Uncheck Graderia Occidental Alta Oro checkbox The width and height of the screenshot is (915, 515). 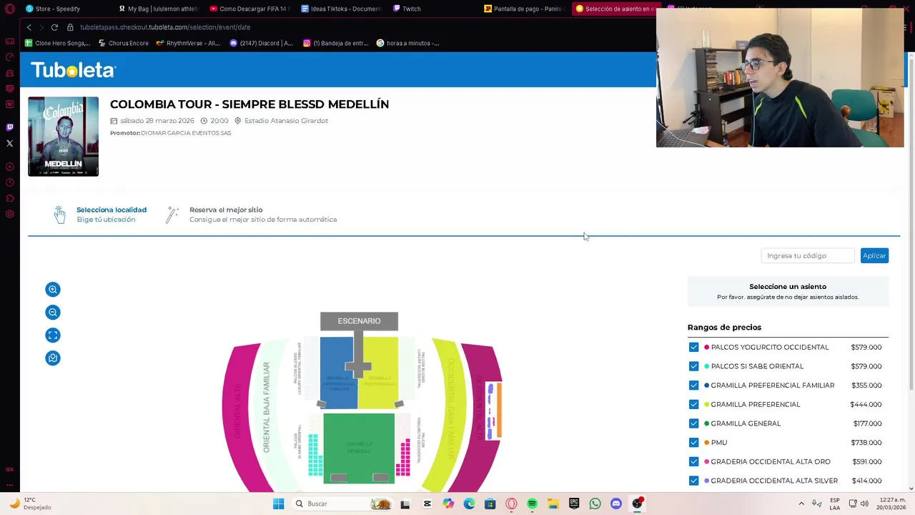[693, 461]
